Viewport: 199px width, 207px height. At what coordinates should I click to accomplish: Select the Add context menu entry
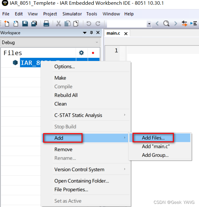(85, 138)
